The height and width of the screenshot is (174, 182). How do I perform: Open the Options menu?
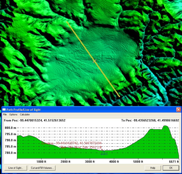pos(13,114)
